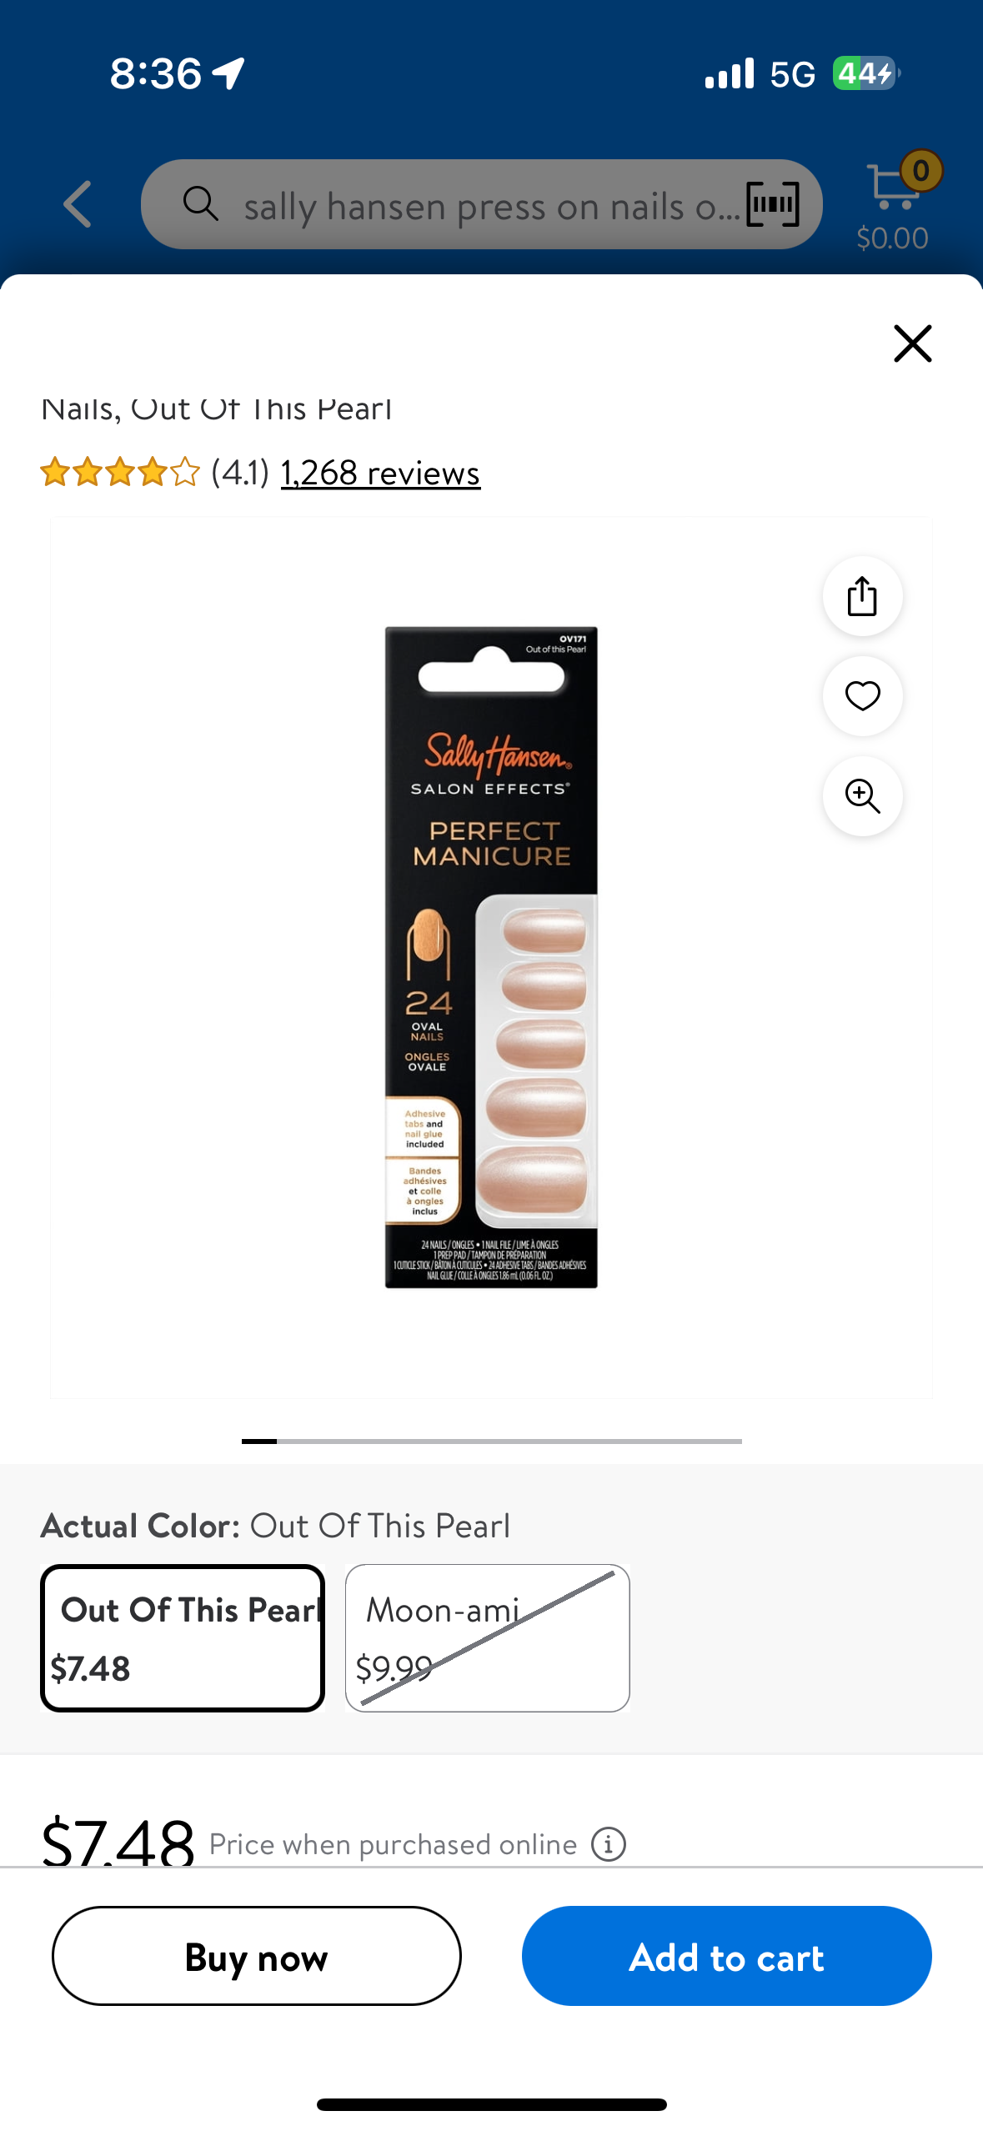This screenshot has width=983, height=2131.
Task: Tap the share icon on image
Action: click(x=862, y=596)
